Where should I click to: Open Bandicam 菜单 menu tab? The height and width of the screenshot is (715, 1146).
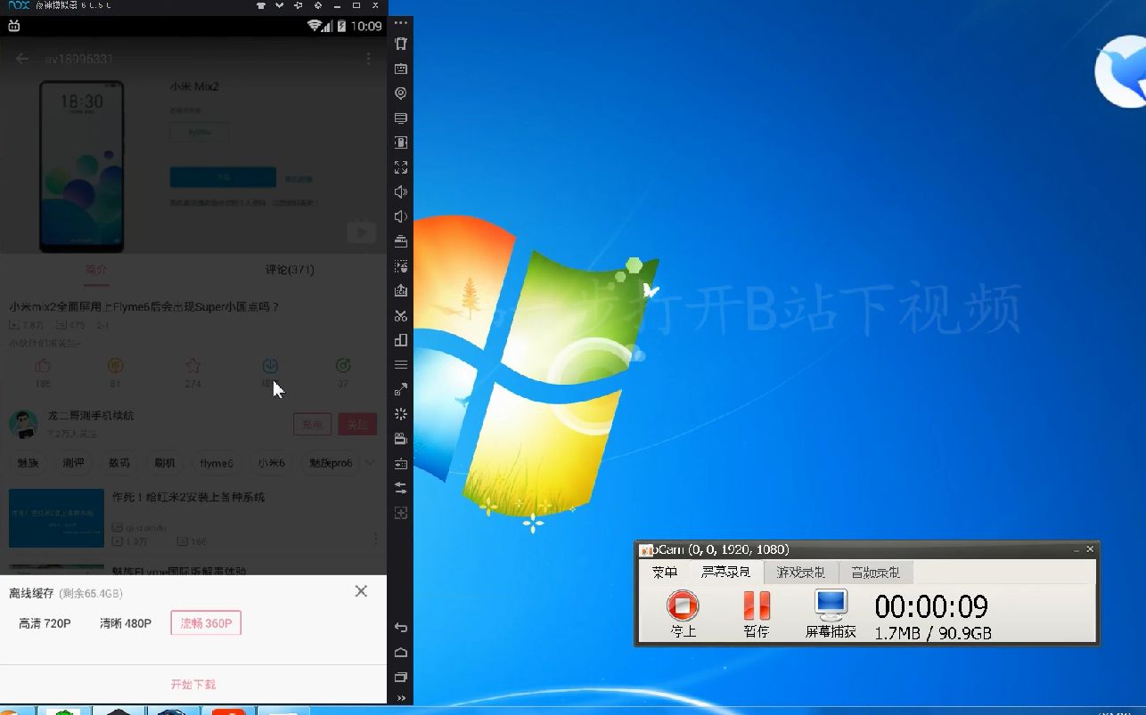665,573
